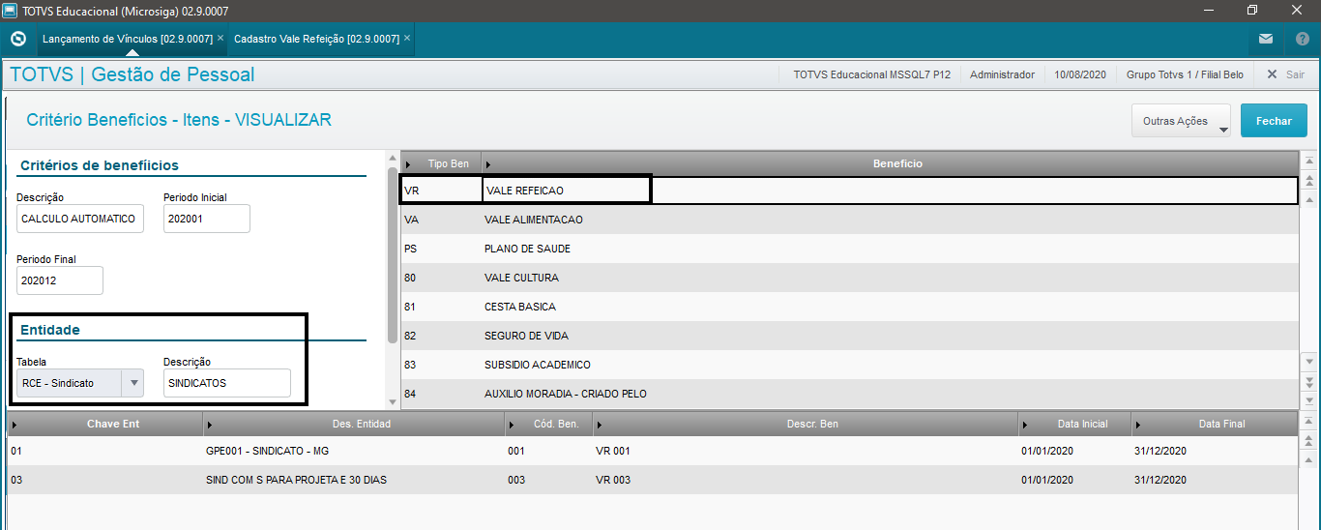This screenshot has width=1321, height=530.
Task: Select the SUBSIDIO ACADEMICO benefit row
Action: tap(849, 365)
